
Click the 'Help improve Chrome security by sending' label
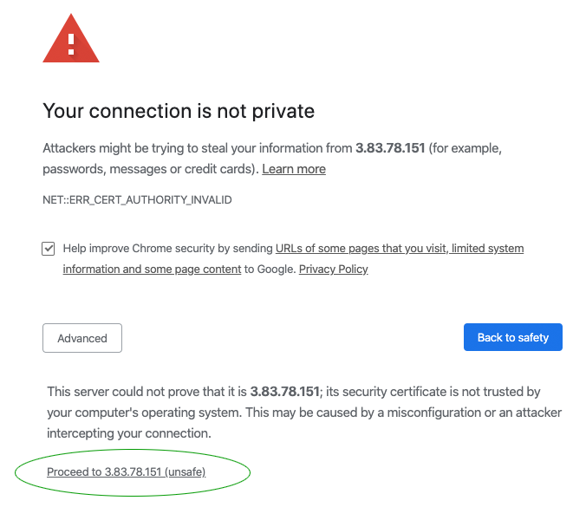pyautogui.click(x=167, y=249)
